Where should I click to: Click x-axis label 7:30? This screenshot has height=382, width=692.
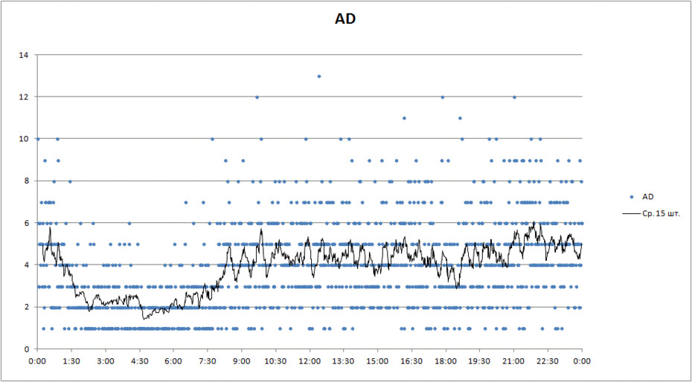[208, 361]
